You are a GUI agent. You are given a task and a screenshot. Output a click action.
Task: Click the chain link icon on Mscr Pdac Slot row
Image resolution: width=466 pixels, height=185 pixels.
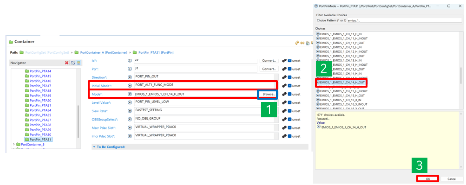coord(284,128)
